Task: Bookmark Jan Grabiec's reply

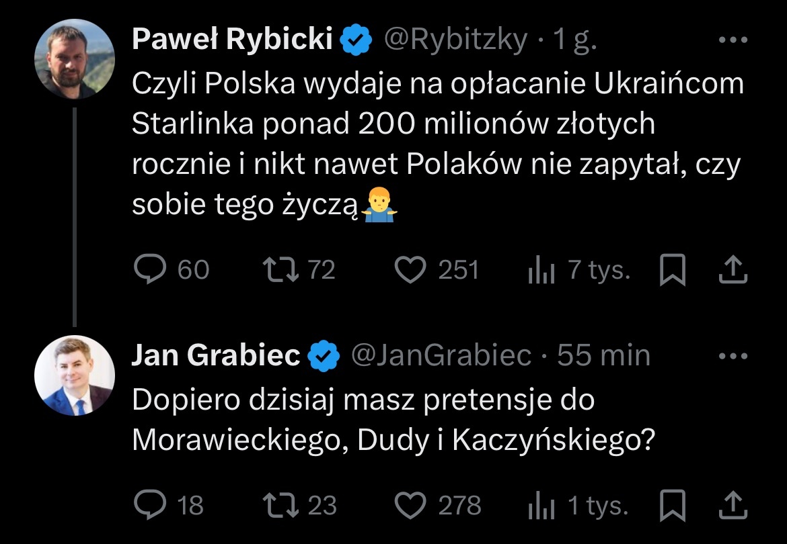Action: point(672,505)
